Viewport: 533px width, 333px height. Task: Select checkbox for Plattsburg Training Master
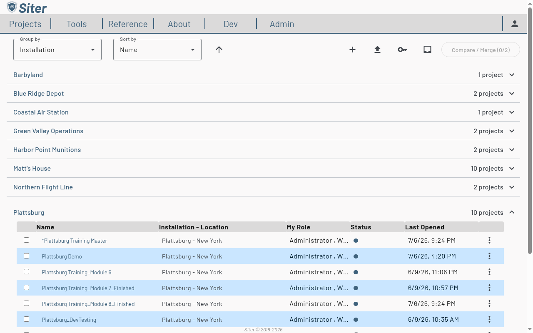[x=26, y=240]
